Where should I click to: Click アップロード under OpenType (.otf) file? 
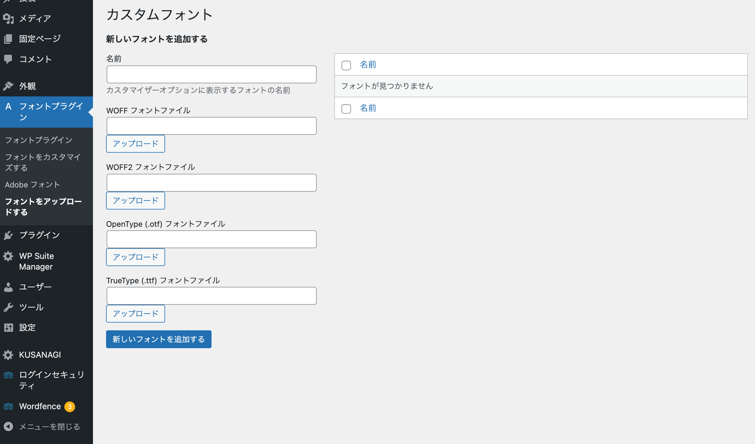[136, 257]
